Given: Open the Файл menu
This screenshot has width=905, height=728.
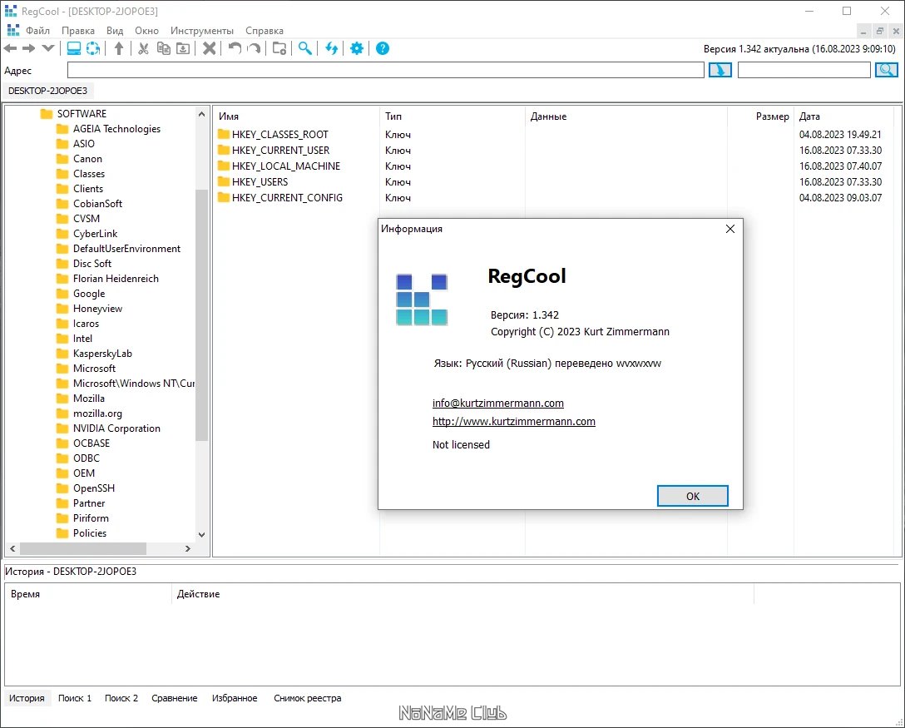Looking at the screenshot, I should pyautogui.click(x=37, y=31).
